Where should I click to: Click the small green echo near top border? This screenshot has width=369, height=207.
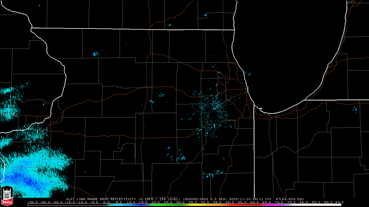(170, 25)
